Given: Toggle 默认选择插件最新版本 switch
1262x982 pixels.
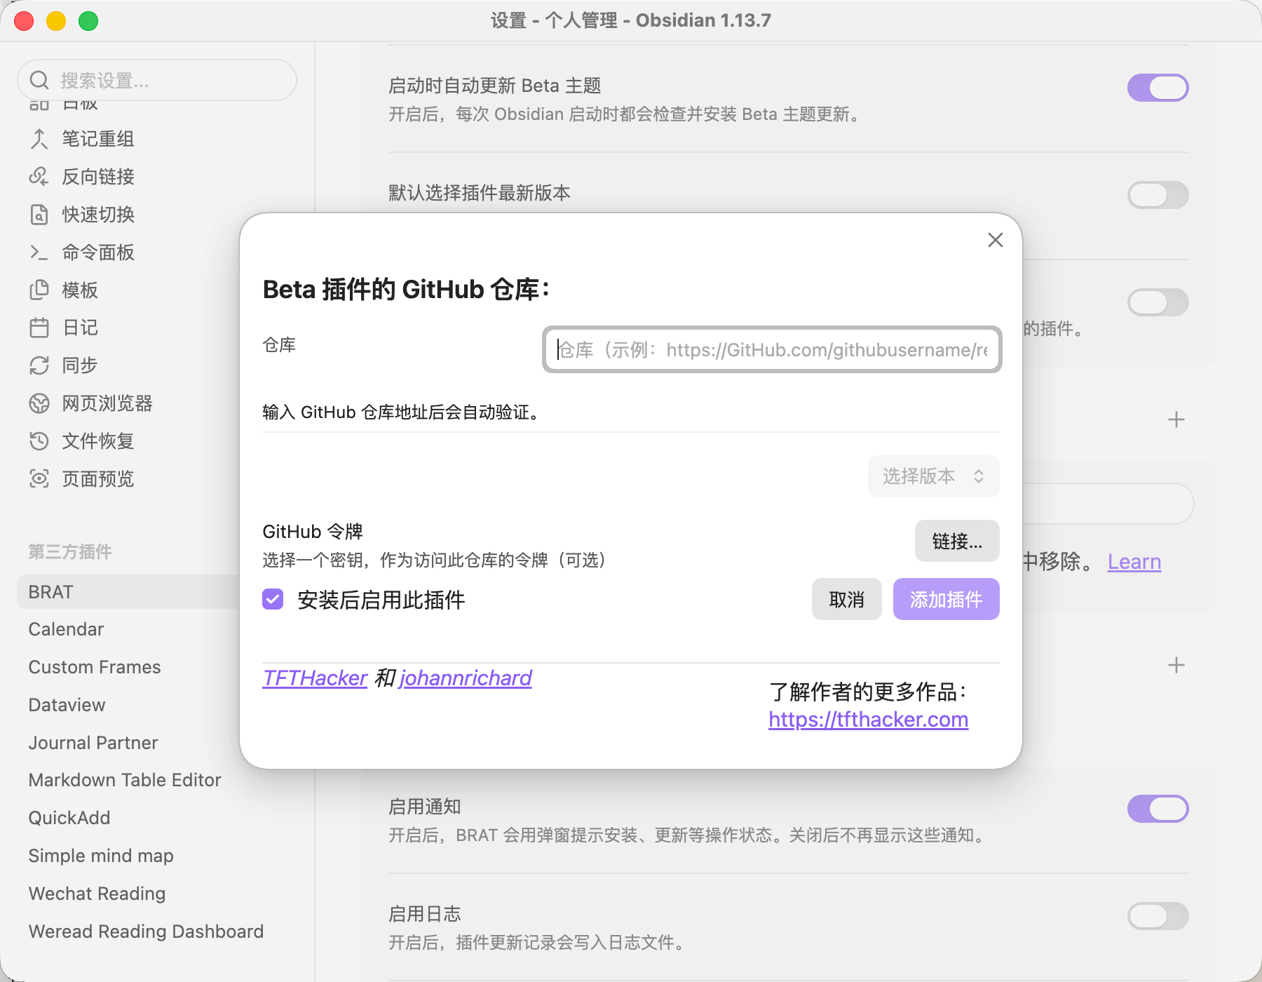Looking at the screenshot, I should coord(1158,195).
